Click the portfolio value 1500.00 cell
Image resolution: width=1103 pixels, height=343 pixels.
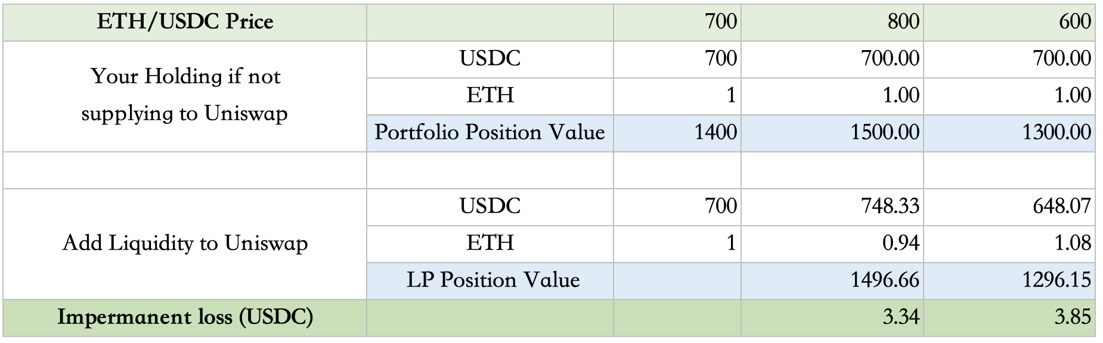click(x=832, y=133)
